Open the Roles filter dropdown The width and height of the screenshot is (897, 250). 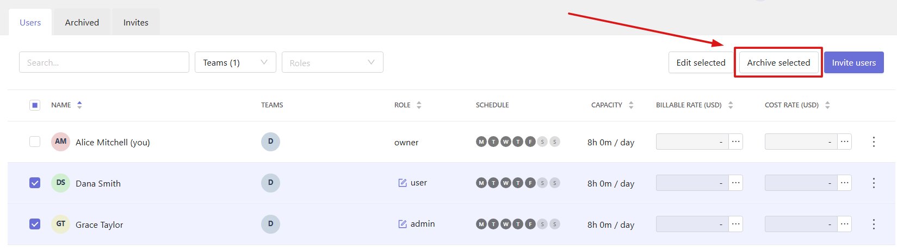332,62
